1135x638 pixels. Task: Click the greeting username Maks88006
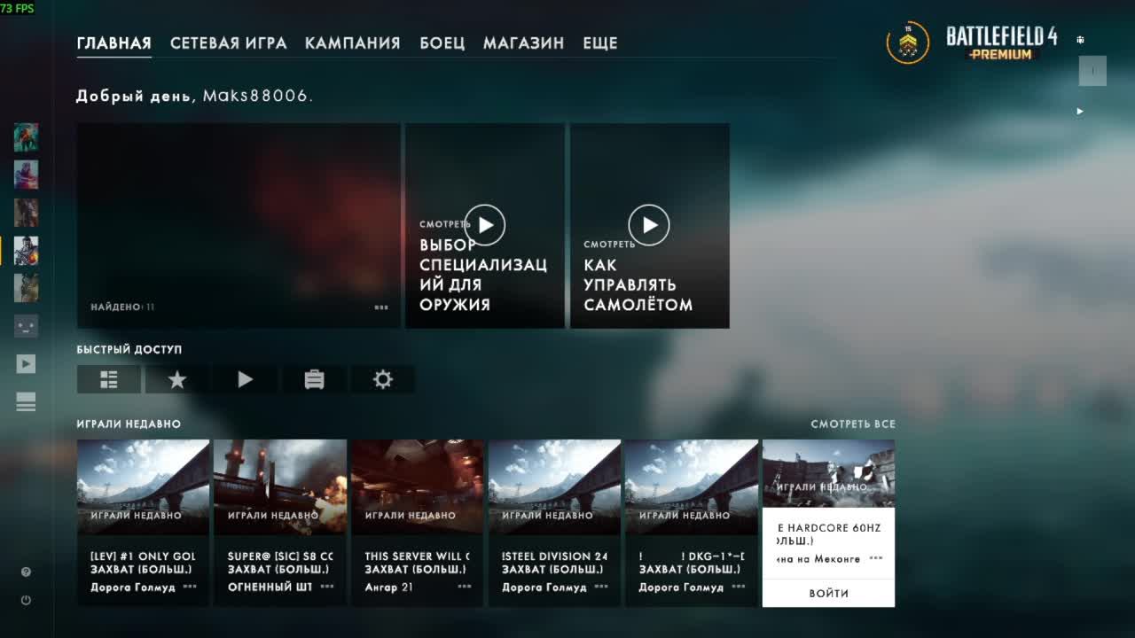[257, 96]
